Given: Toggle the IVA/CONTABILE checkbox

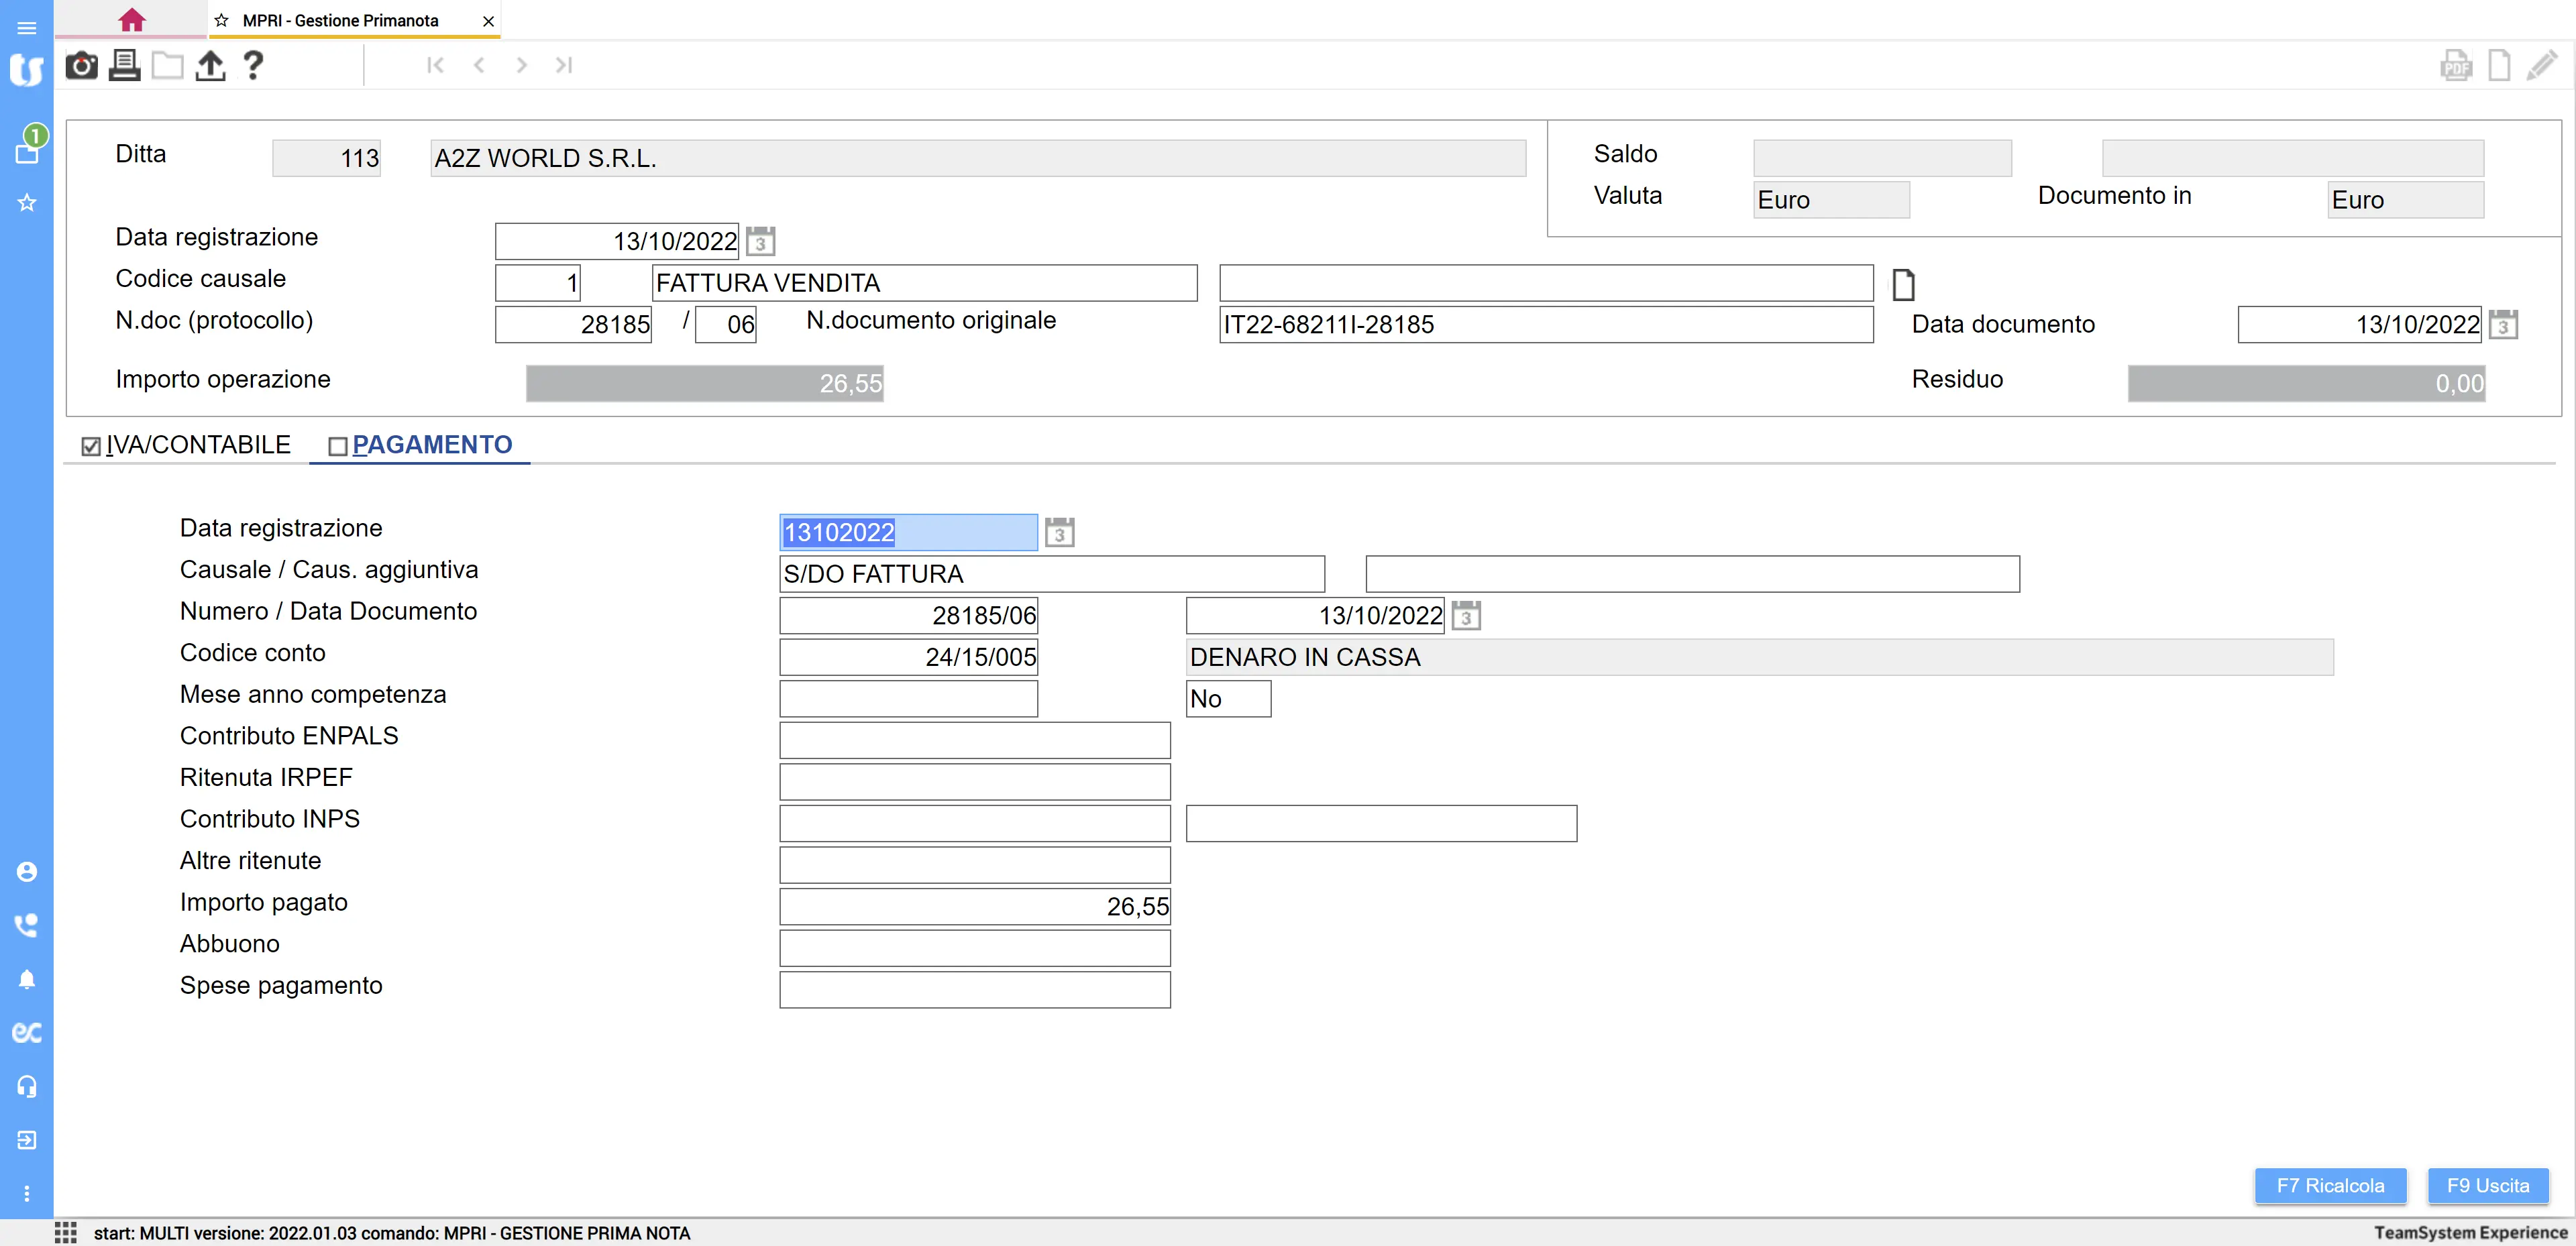Looking at the screenshot, I should click(x=91, y=446).
